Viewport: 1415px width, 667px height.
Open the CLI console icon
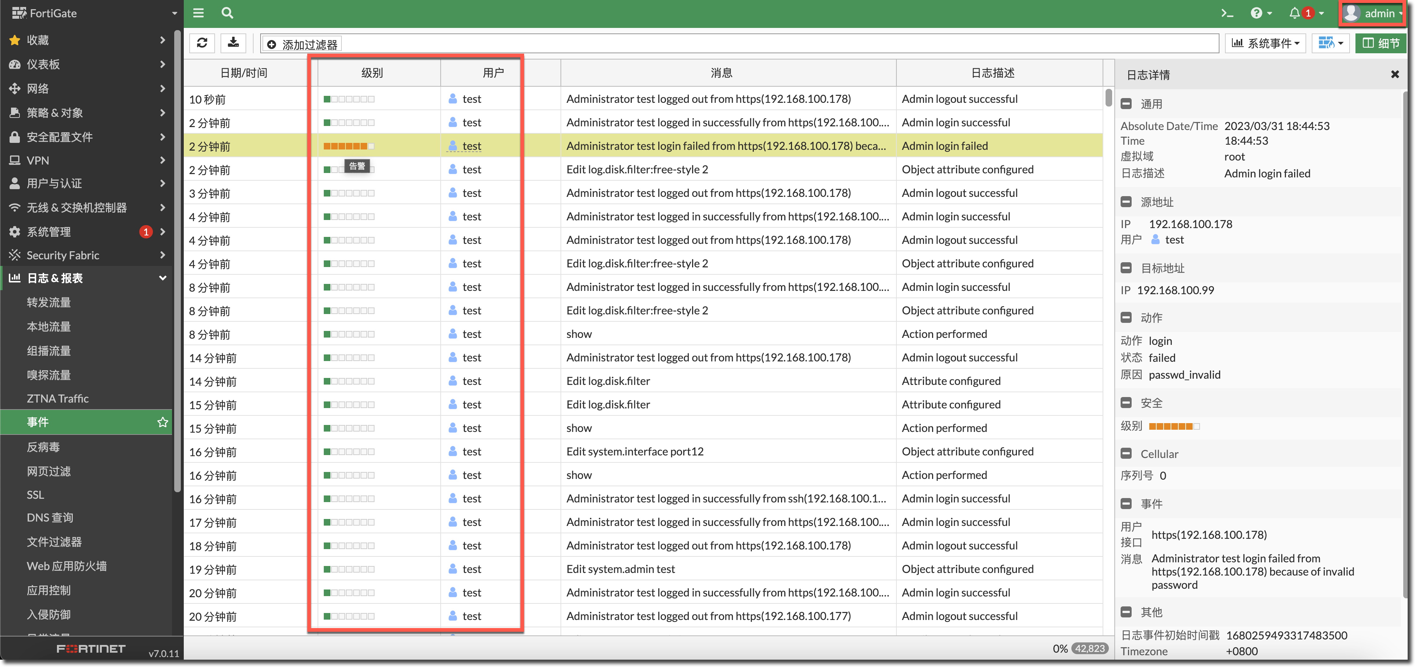tap(1226, 13)
